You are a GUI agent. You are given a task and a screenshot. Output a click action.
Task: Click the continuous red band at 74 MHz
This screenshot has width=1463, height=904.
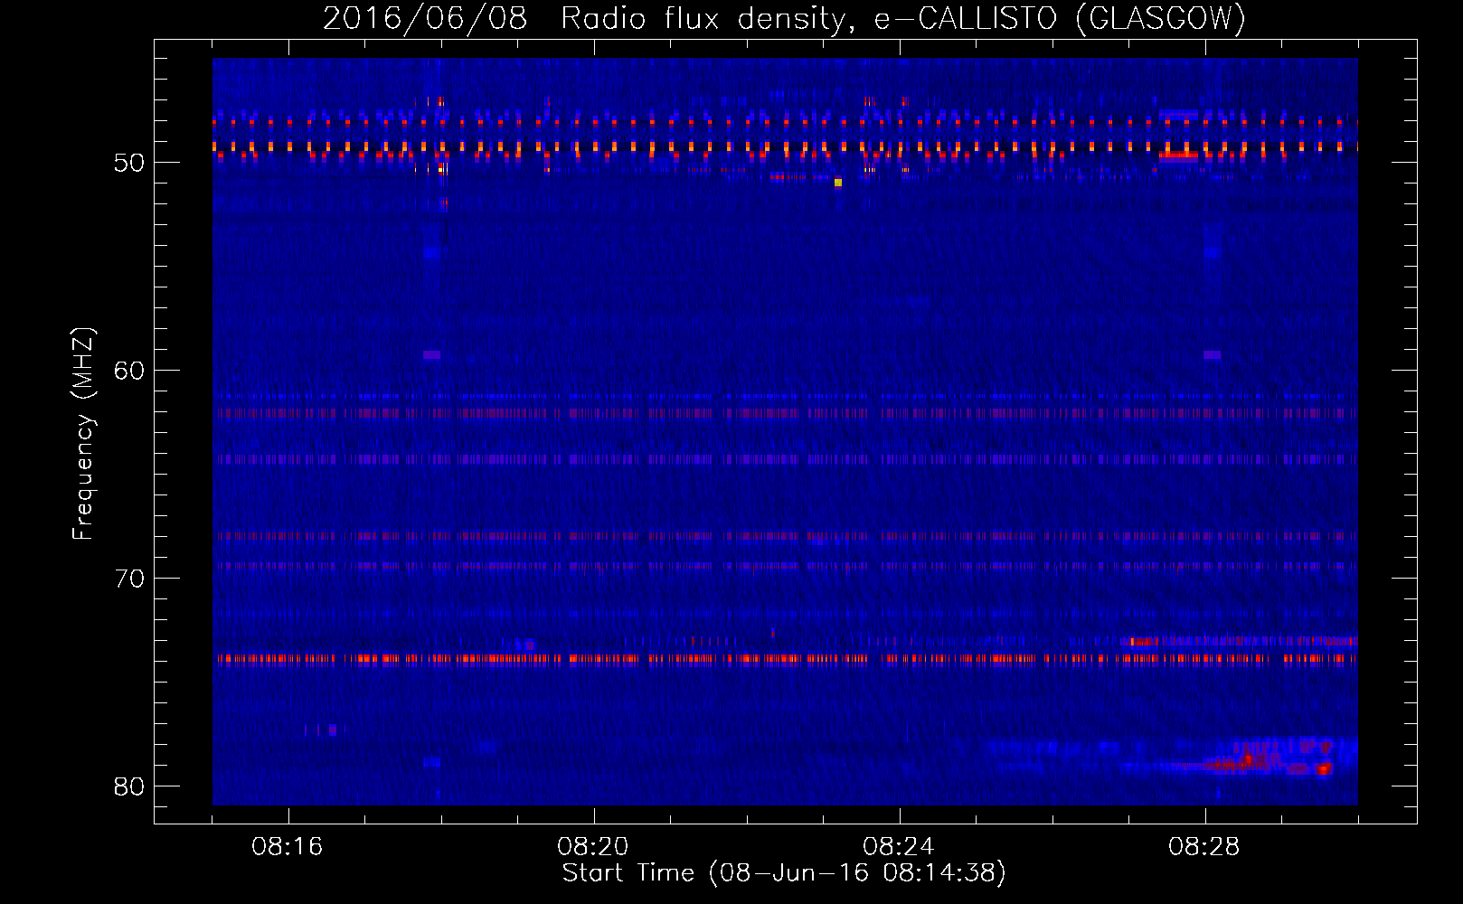(x=785, y=659)
